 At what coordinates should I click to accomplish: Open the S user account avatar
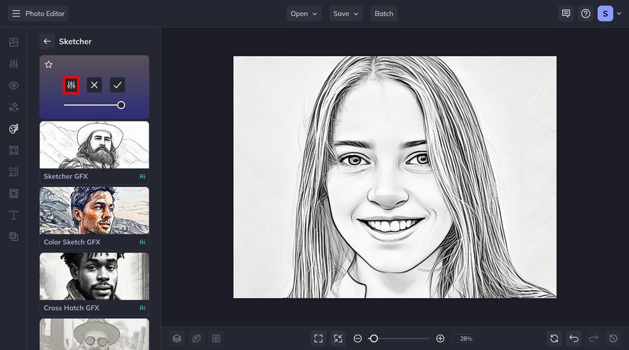click(605, 13)
